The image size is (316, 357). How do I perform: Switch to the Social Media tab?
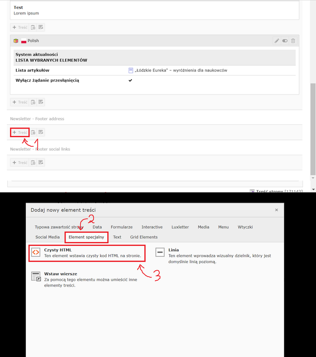point(47,237)
